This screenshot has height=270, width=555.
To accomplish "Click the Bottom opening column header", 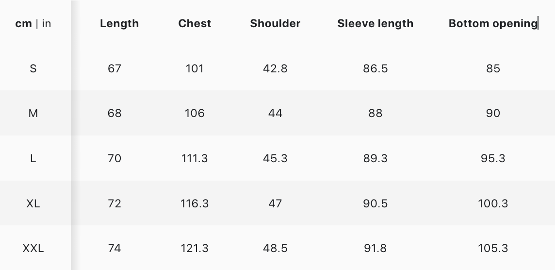I will (x=493, y=24).
